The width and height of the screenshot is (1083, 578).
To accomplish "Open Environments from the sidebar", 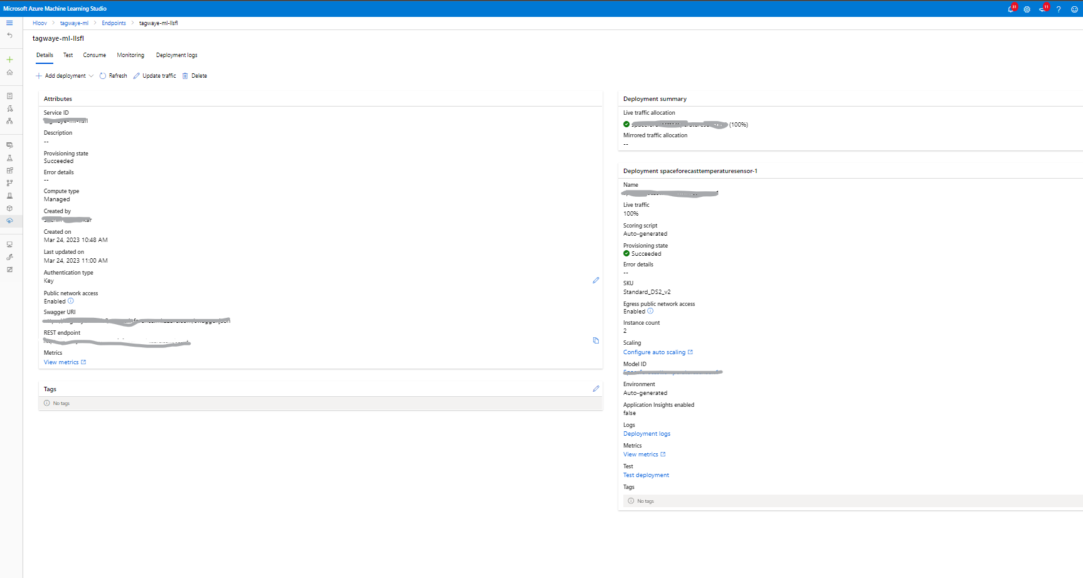I will 9,196.
